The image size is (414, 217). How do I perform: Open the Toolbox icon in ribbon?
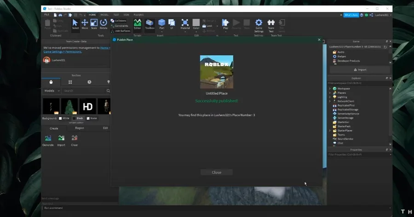click(x=149, y=24)
